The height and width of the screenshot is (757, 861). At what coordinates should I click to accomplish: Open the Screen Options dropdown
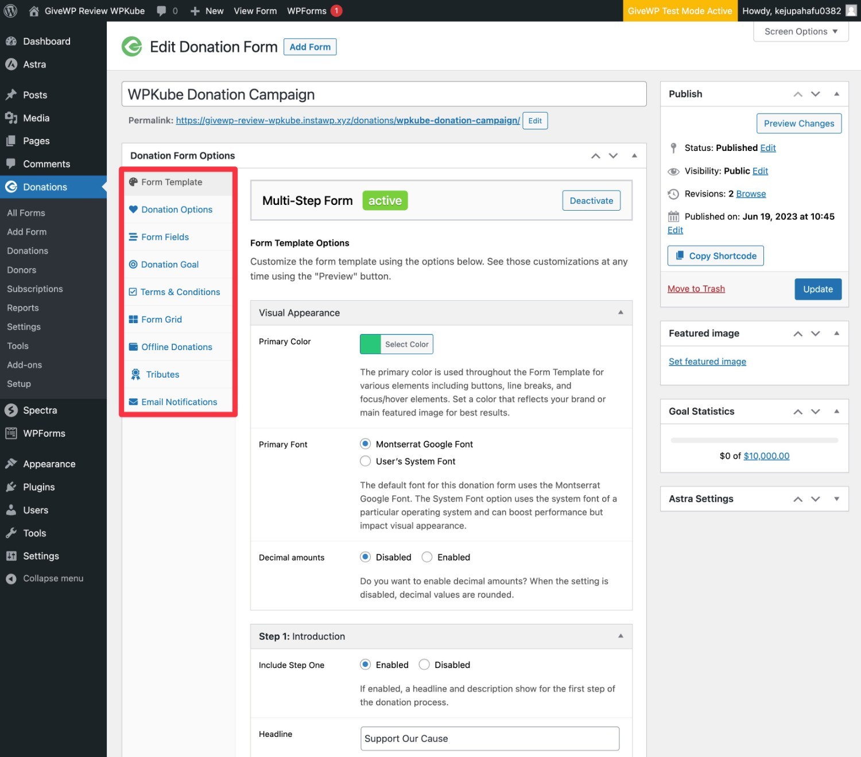[x=801, y=32]
